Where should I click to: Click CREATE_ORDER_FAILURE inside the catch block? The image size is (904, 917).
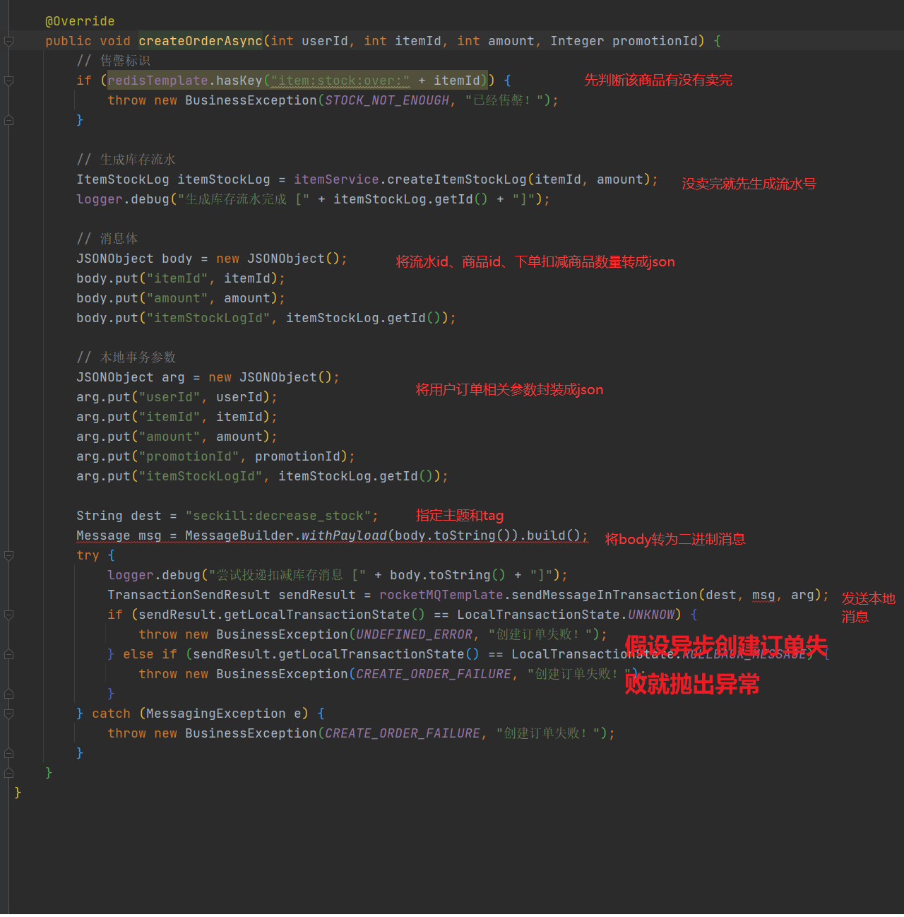[x=403, y=733]
